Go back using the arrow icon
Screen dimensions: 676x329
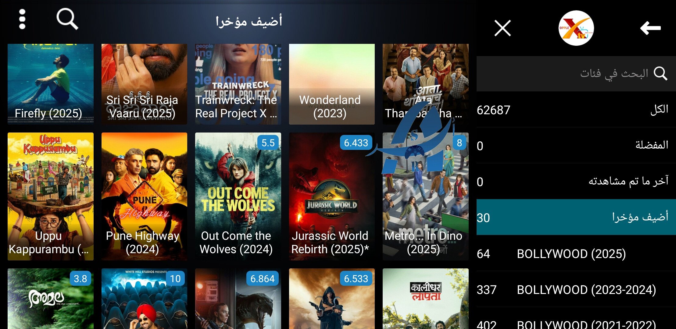click(x=650, y=28)
